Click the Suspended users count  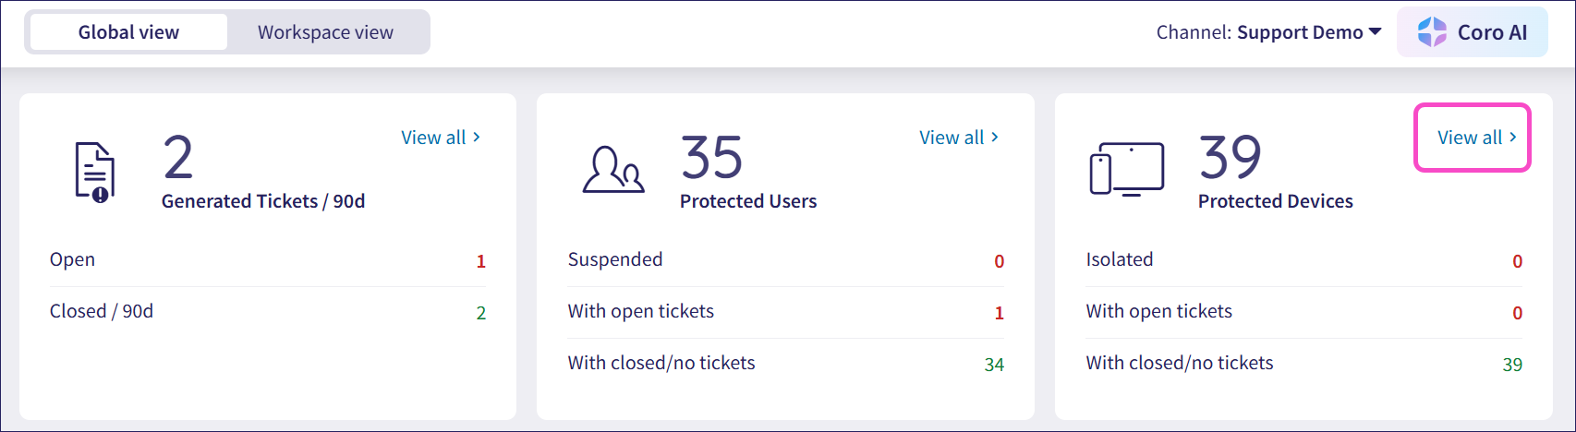[x=999, y=261]
